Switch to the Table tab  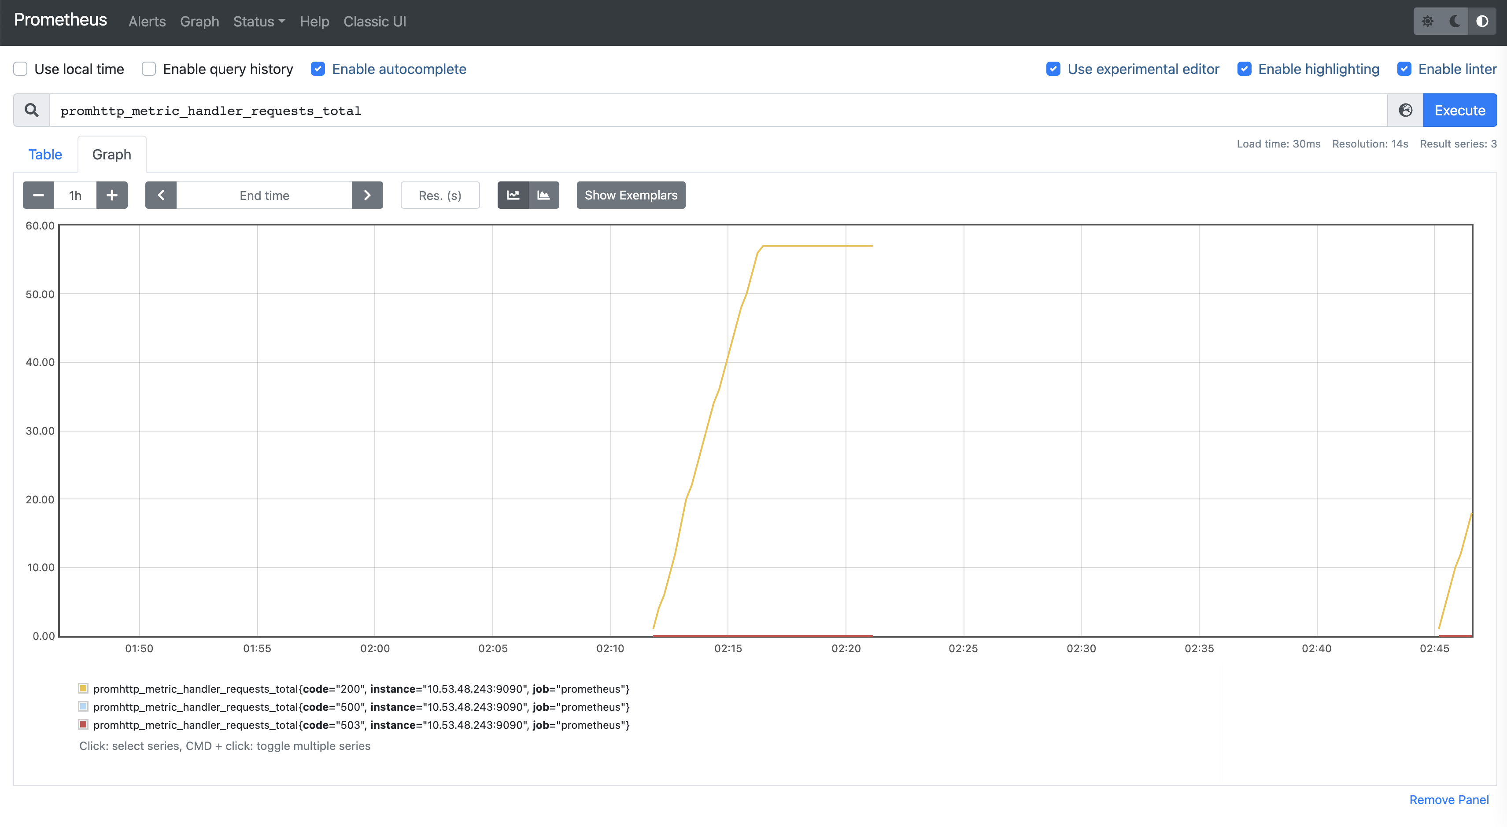tap(45, 155)
